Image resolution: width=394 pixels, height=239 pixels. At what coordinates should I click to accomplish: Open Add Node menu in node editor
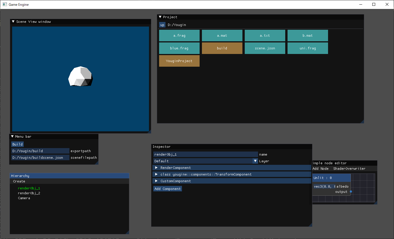pos(320,169)
